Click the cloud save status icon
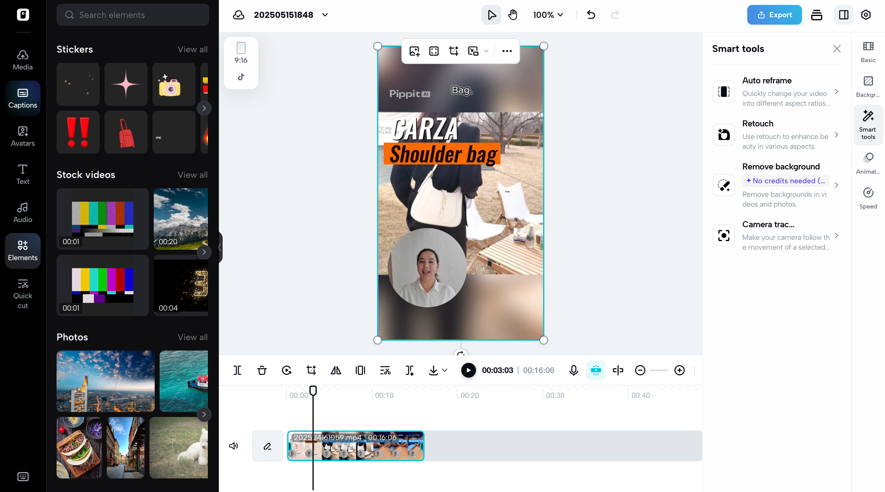Viewport: 885px width, 492px height. pyautogui.click(x=238, y=15)
